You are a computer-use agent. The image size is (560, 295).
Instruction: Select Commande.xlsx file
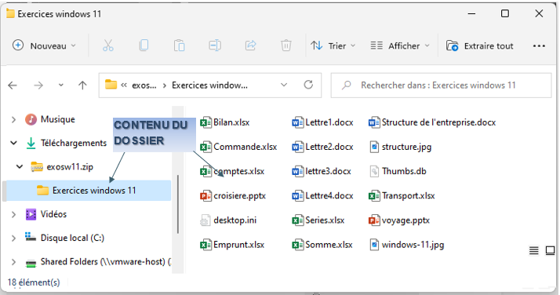pos(238,147)
